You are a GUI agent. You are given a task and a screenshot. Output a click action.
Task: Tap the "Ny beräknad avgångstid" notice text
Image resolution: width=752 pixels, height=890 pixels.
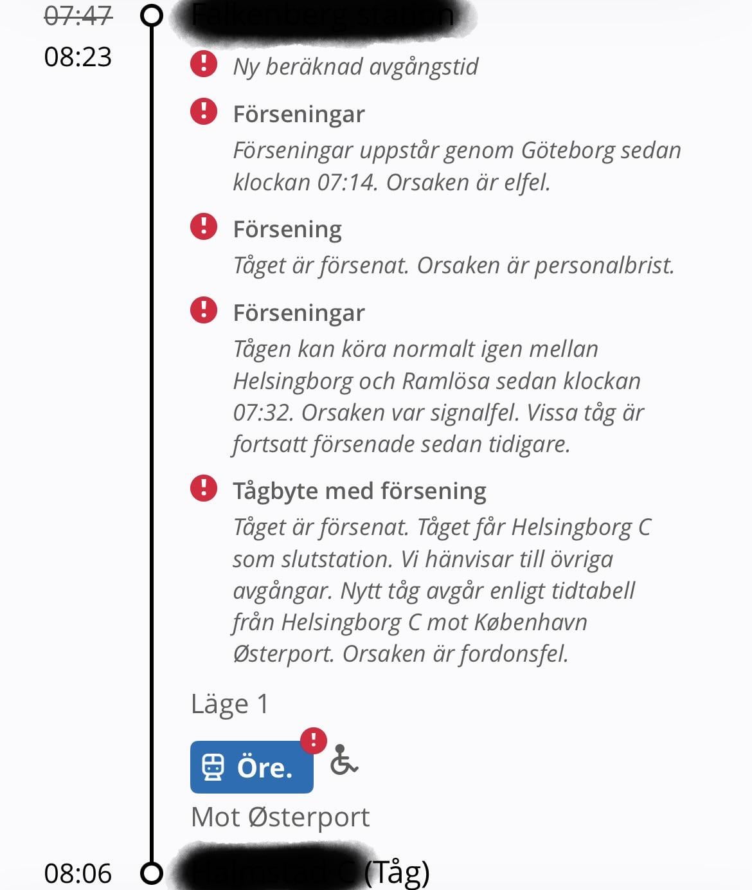coord(355,66)
